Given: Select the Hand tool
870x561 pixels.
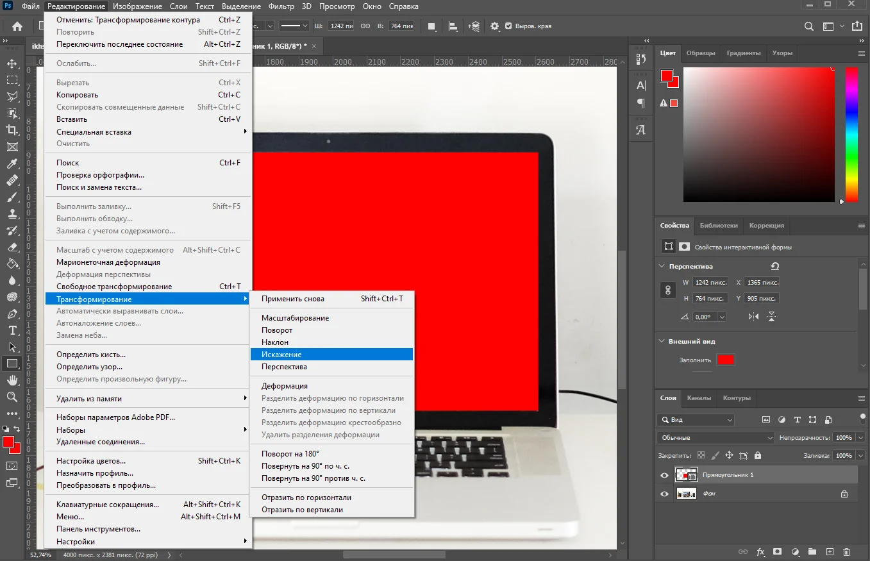Looking at the screenshot, I should click(12, 381).
